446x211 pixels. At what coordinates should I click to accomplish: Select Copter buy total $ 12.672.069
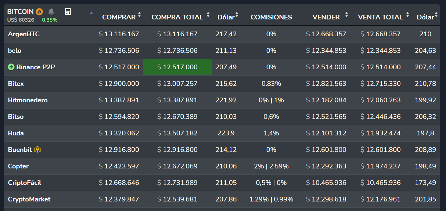point(177,166)
